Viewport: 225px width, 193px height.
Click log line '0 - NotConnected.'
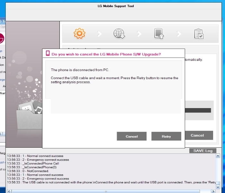point(28,171)
